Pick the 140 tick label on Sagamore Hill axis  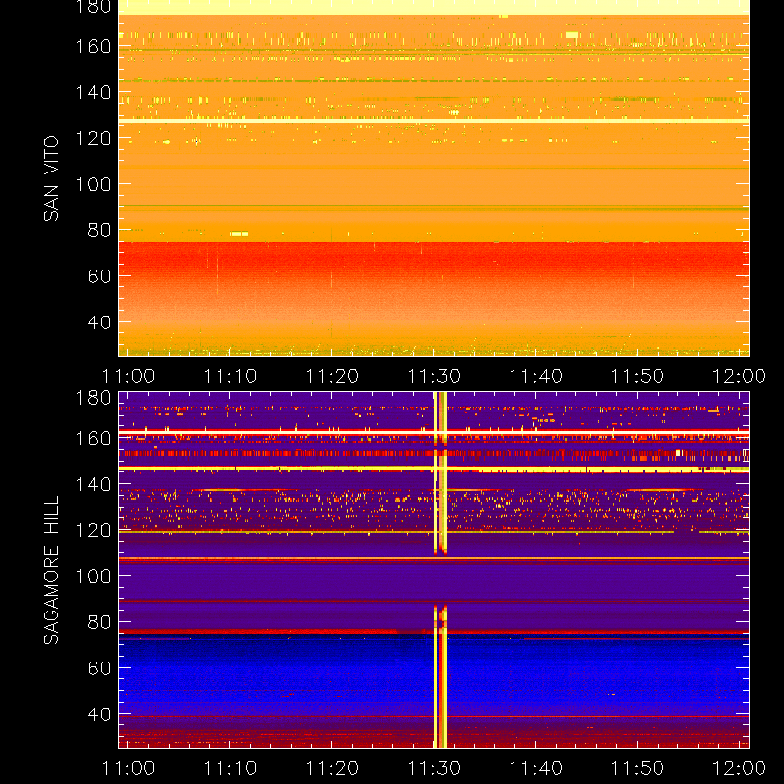pyautogui.click(x=93, y=484)
